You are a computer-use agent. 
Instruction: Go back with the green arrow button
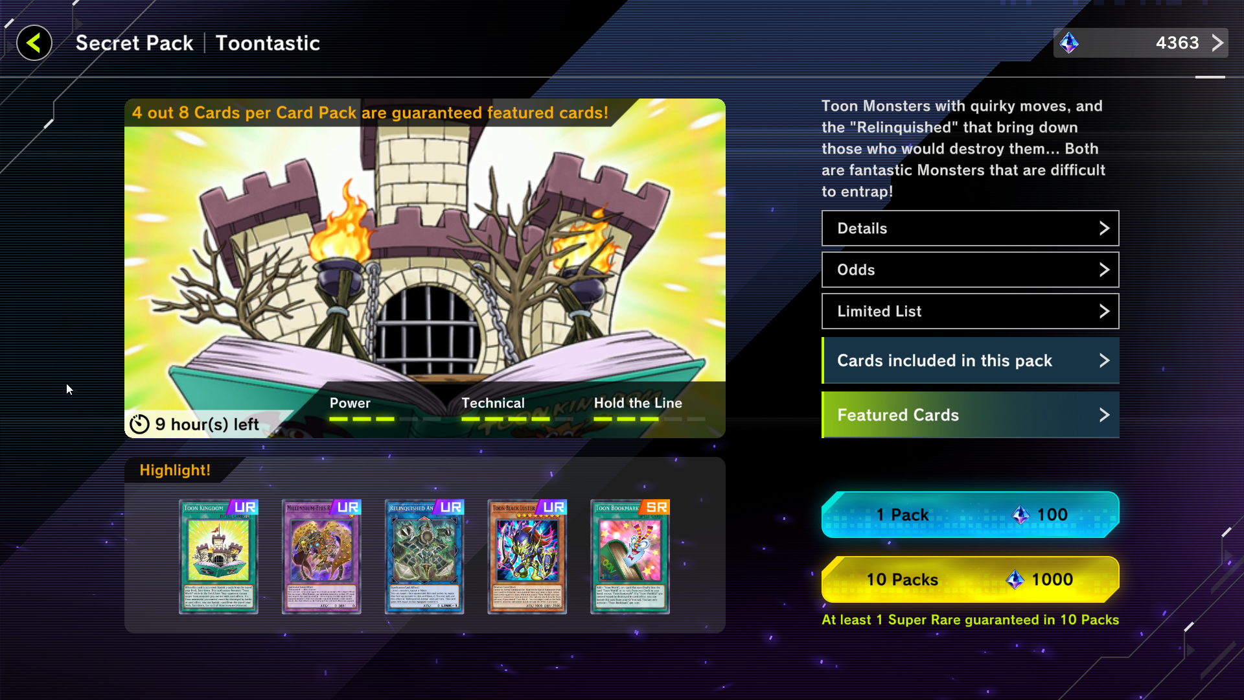(x=34, y=43)
